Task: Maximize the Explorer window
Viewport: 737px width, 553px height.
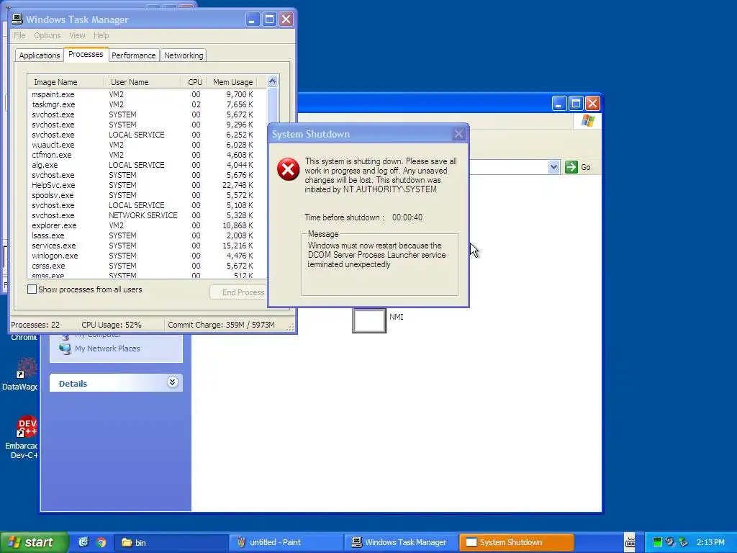Action: pyautogui.click(x=576, y=104)
